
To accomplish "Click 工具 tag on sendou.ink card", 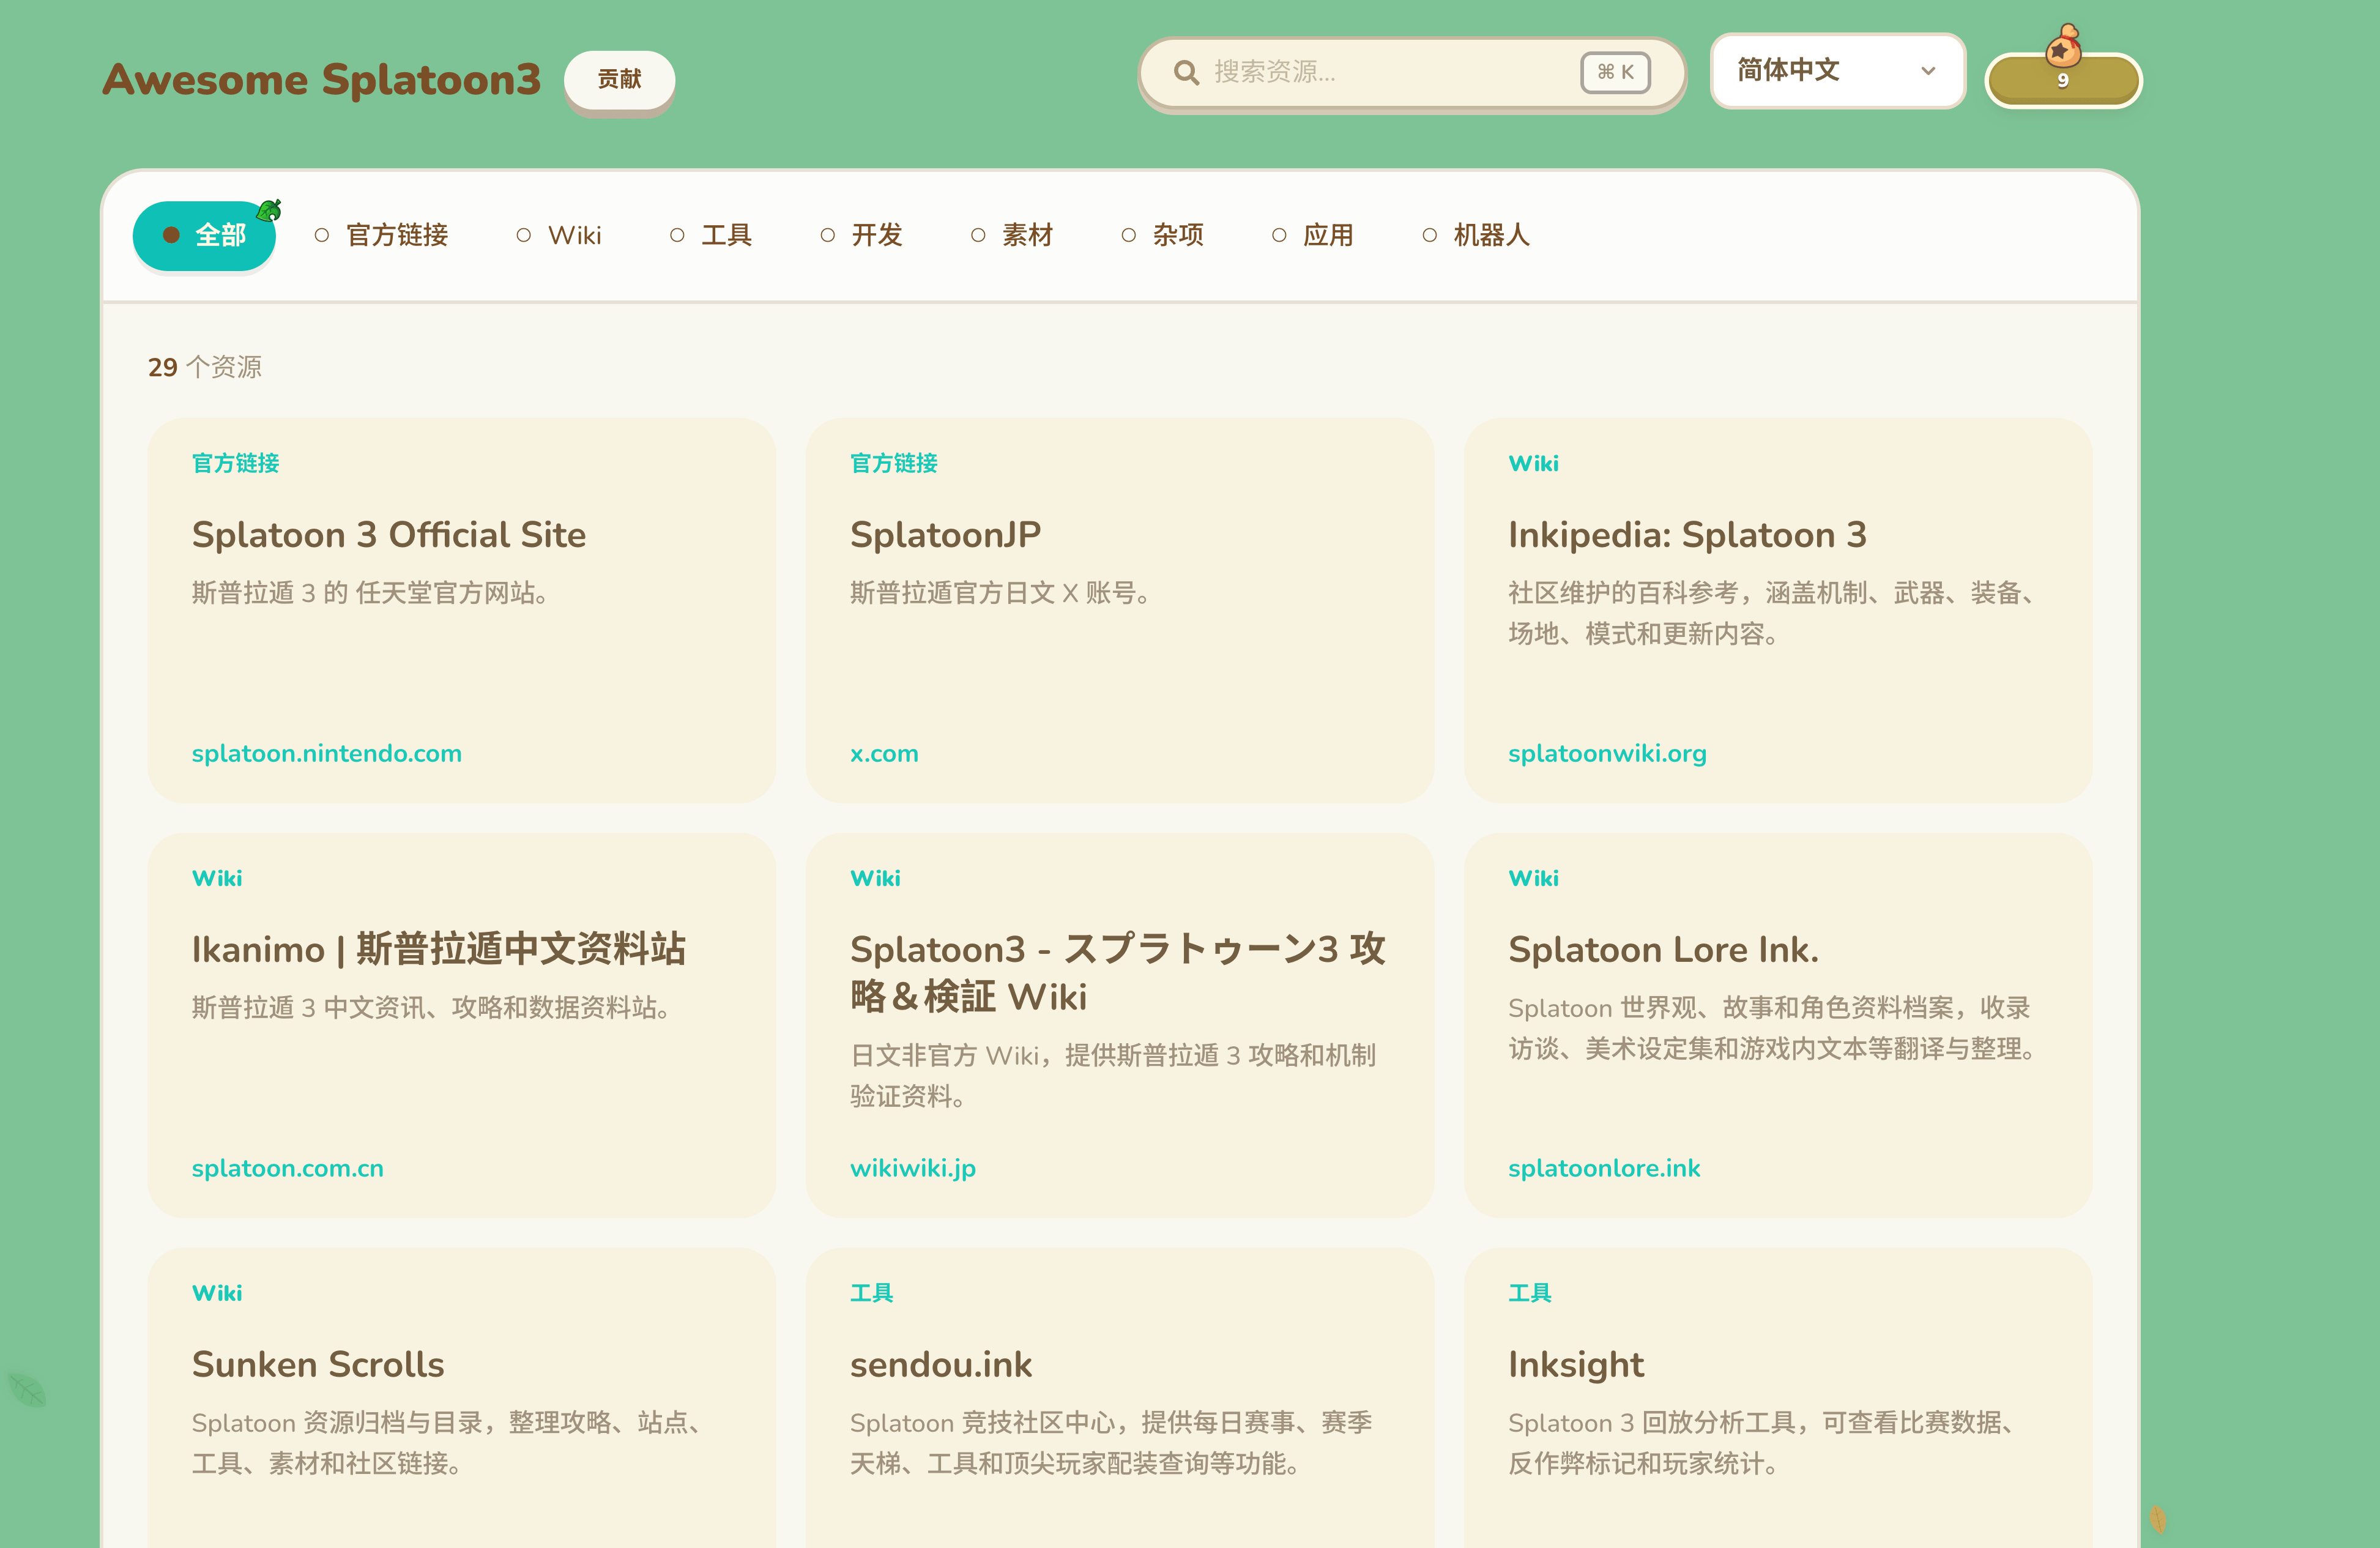I will point(872,1293).
